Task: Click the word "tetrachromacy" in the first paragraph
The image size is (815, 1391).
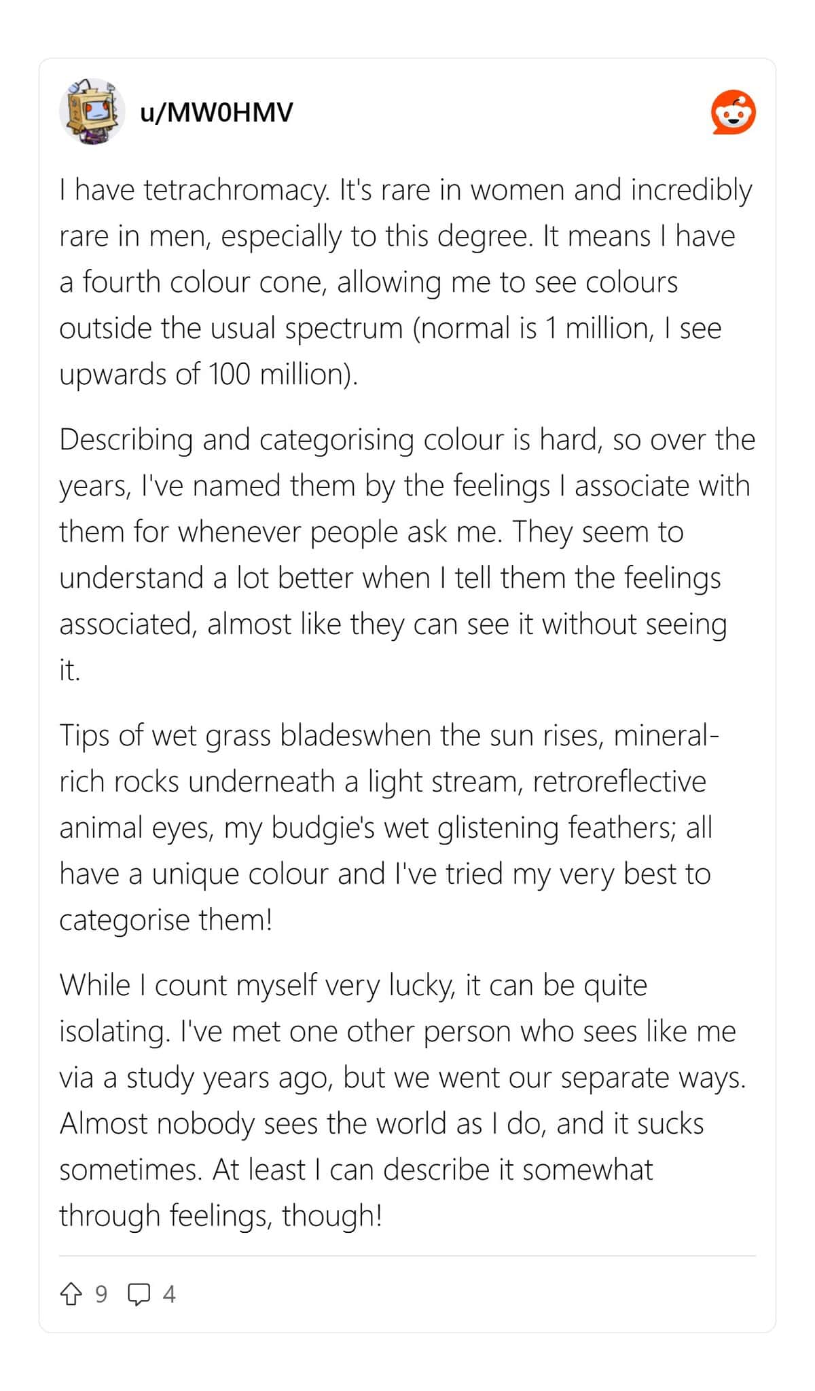Action: (x=236, y=190)
